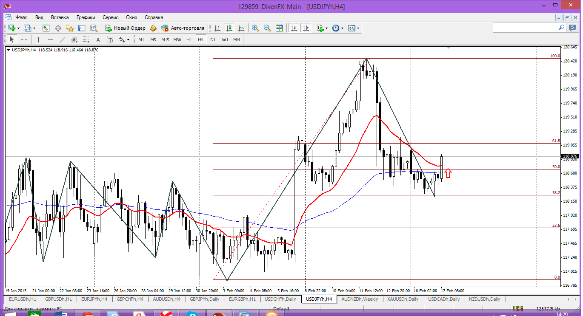Switch chart to line chart style
This screenshot has height=316, width=583.
pyautogui.click(x=241, y=28)
